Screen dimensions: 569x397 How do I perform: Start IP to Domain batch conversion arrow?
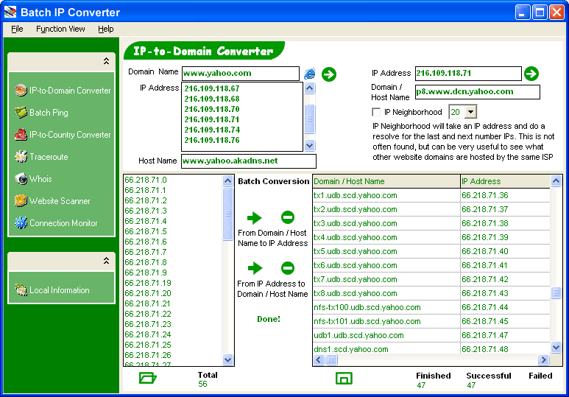[255, 268]
